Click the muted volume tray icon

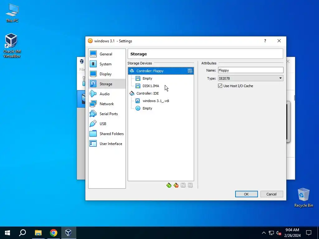click(x=279, y=233)
